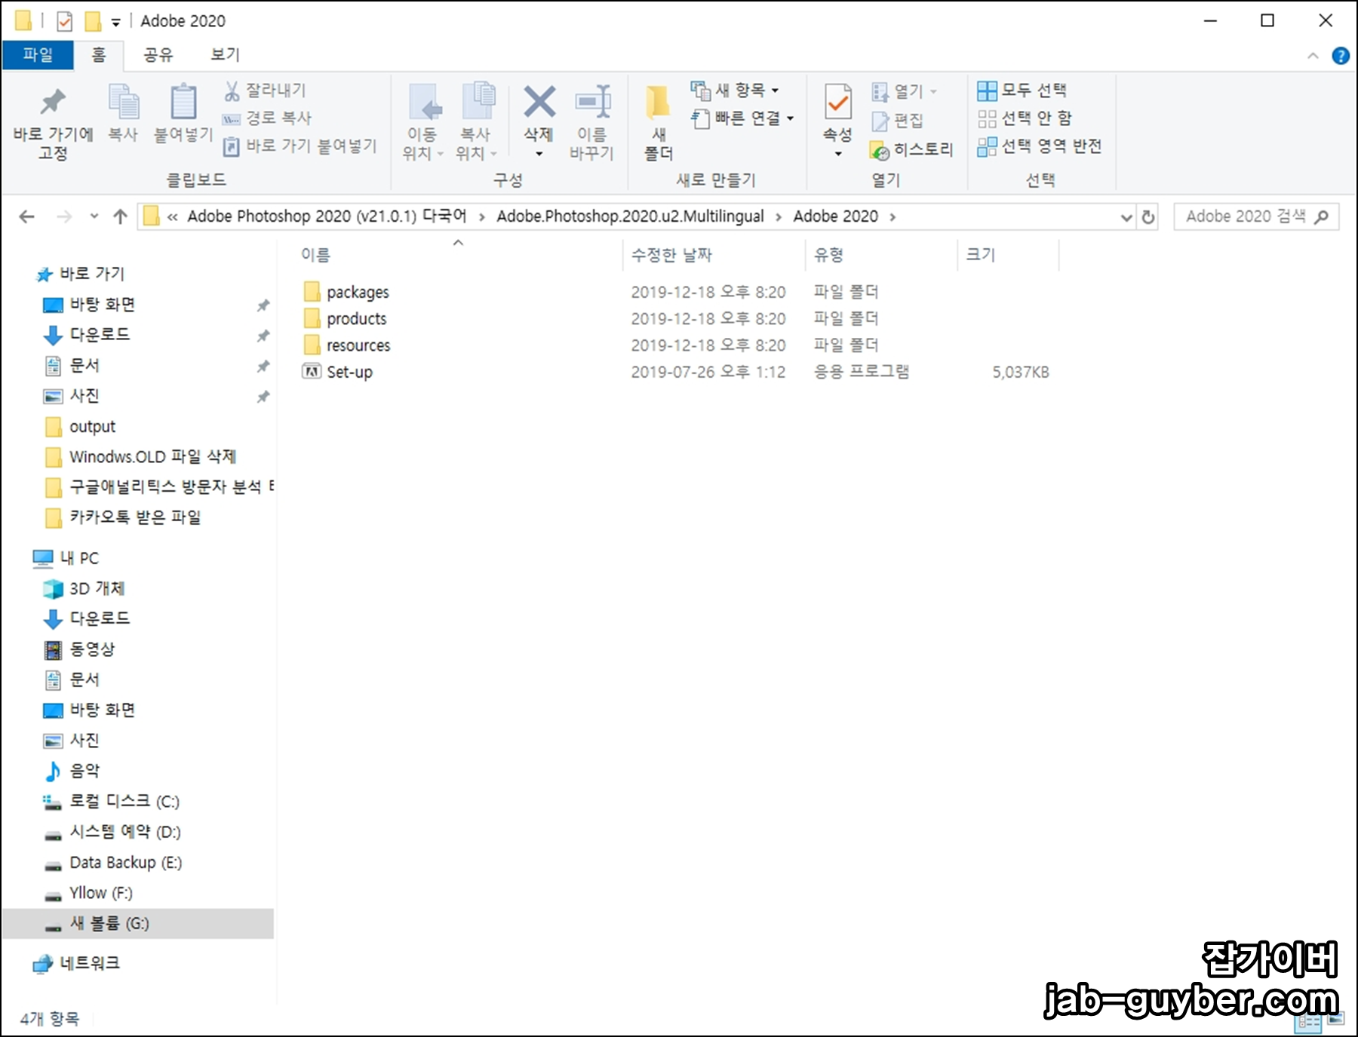
Task: Sort by the Type (유형) column
Action: coord(828,255)
